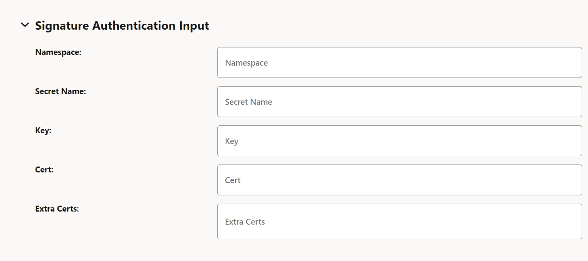Click the bold Extra Certs: label
The width and height of the screenshot is (588, 261).
[57, 209]
